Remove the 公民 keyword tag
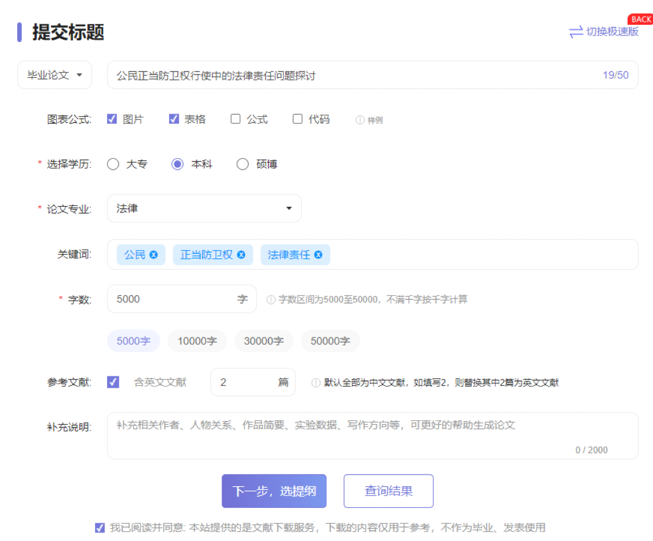 pos(154,255)
